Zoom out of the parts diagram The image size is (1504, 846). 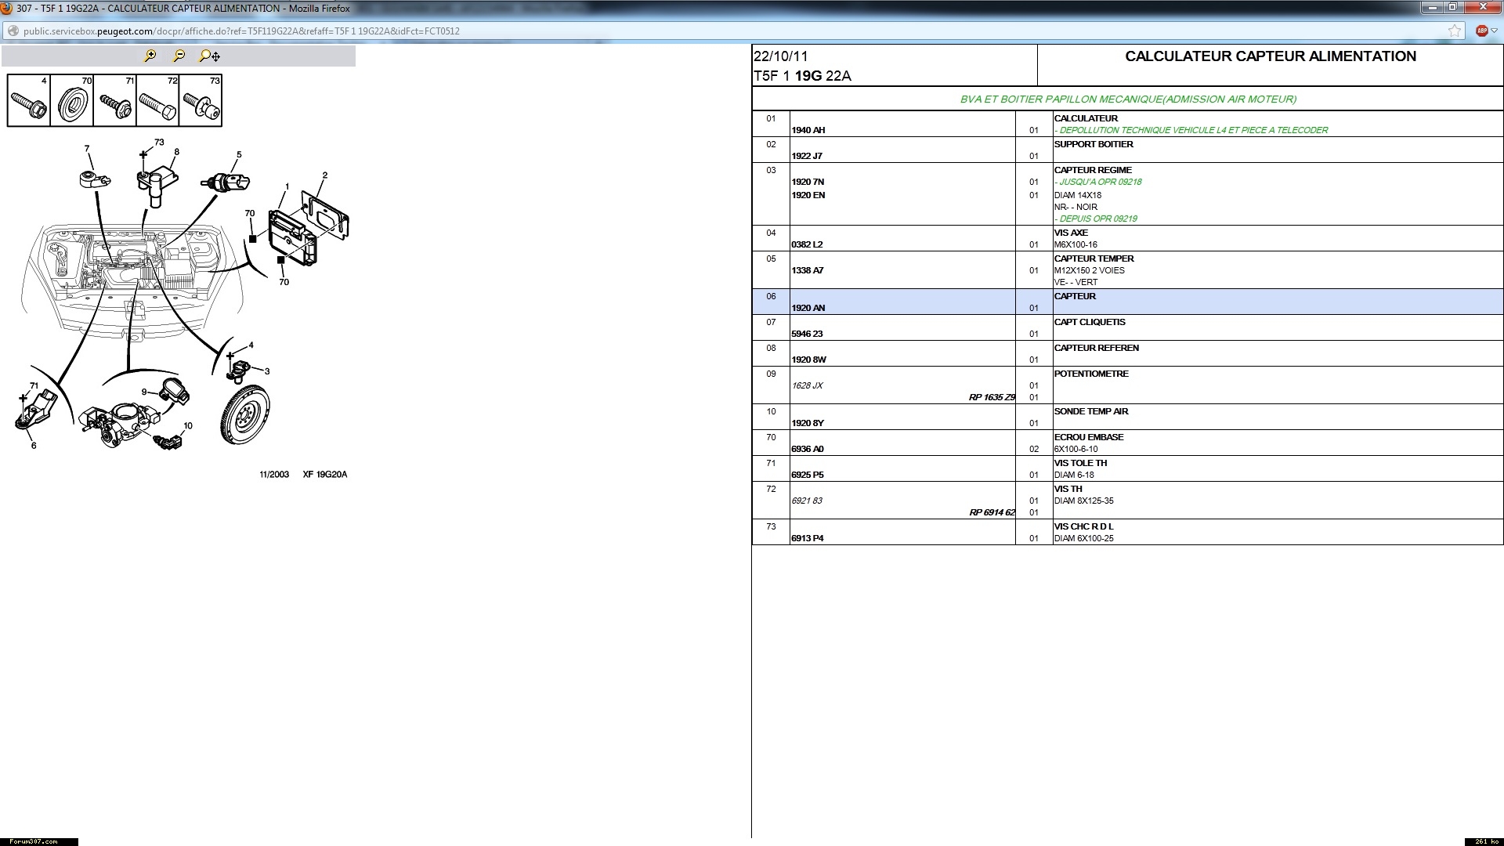[x=179, y=56]
